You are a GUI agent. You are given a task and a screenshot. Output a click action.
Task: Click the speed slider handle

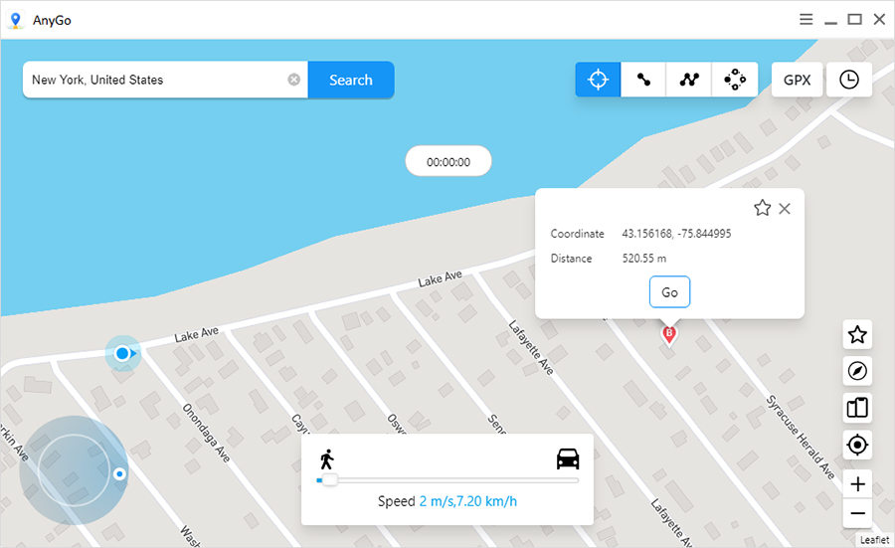pos(329,480)
